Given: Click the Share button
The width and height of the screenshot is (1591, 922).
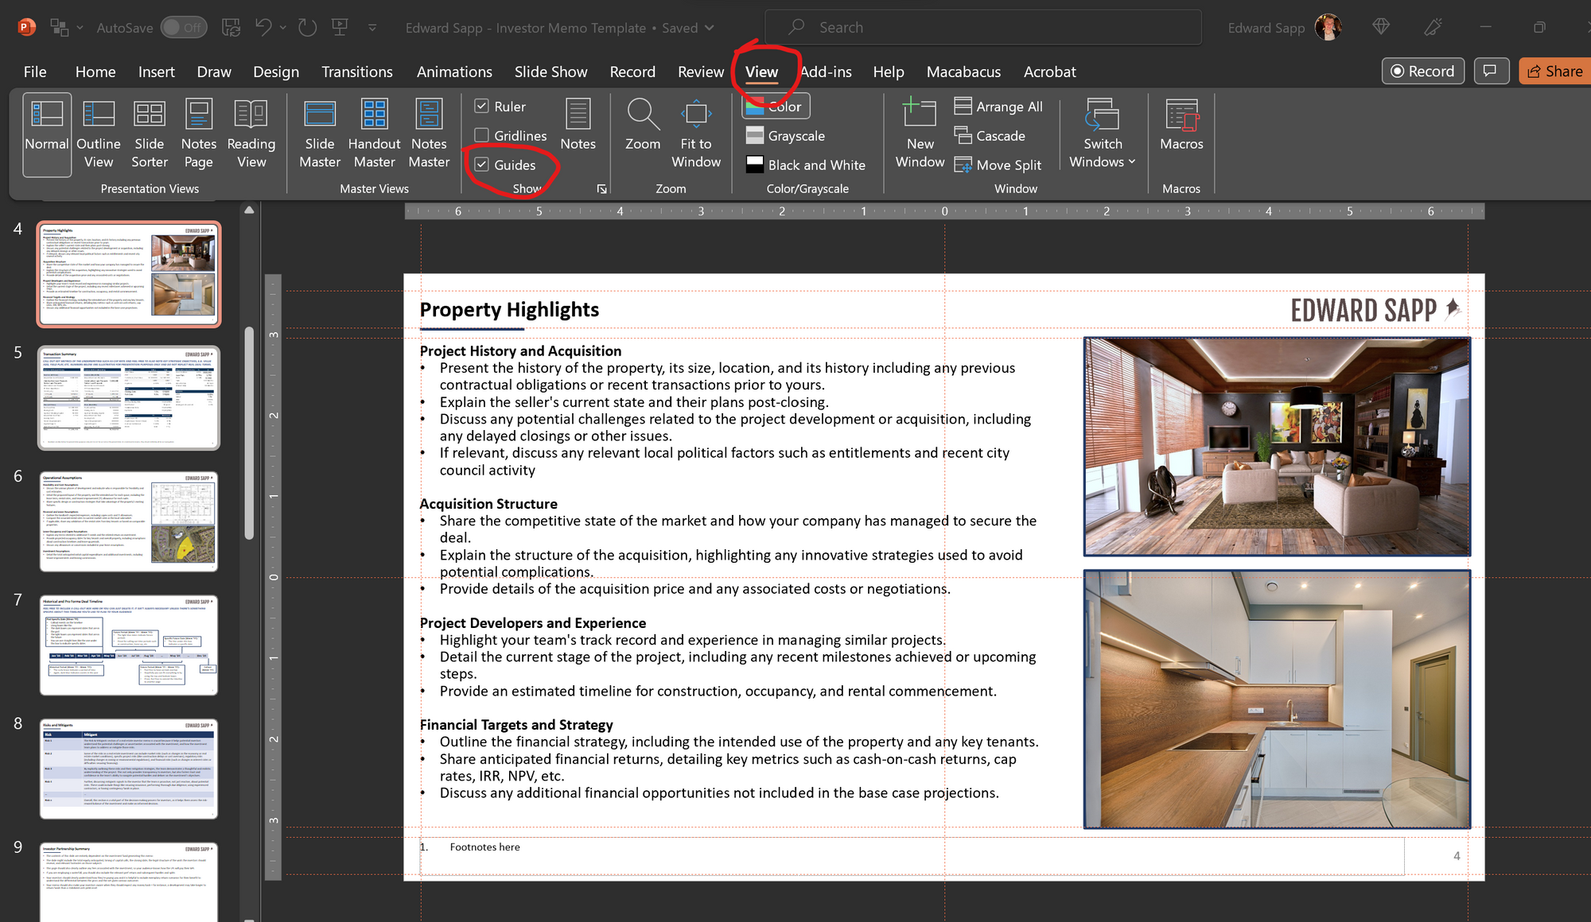Looking at the screenshot, I should click(1554, 72).
